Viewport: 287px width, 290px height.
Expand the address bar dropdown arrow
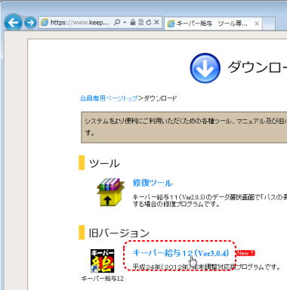(125, 23)
